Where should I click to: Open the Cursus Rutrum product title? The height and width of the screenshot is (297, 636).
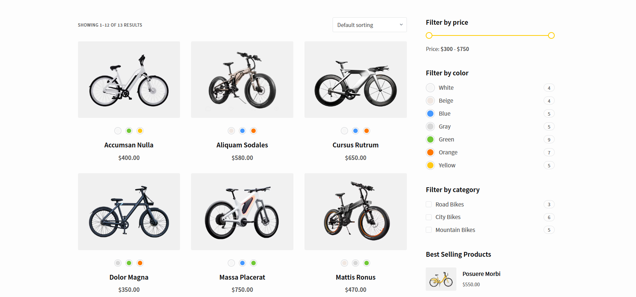pos(355,145)
